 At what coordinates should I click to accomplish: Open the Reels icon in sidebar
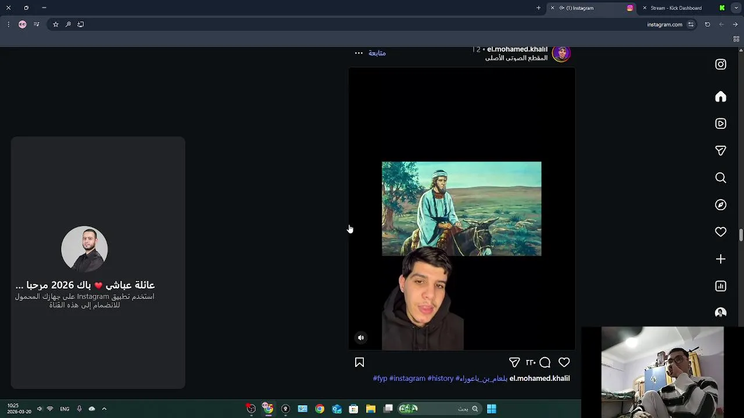(721, 124)
